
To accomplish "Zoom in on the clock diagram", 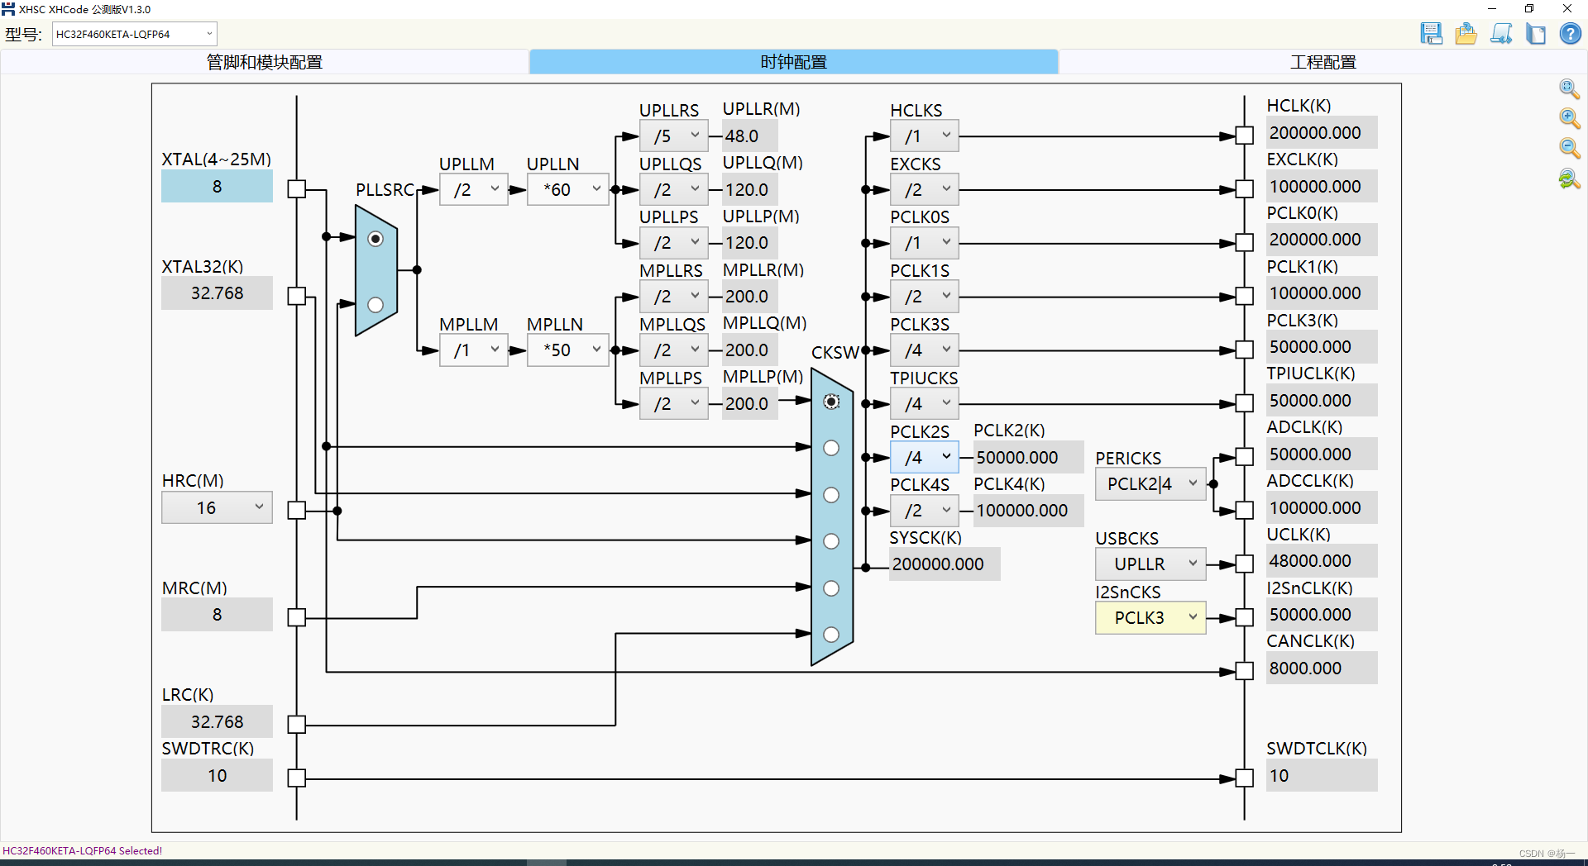I will tap(1567, 119).
